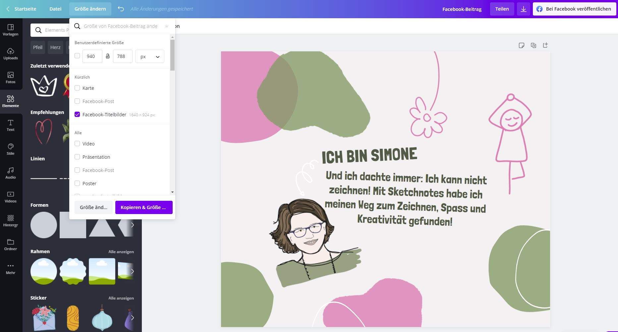
Task: Click resize list scroll-down arrow
Action: 172,192
